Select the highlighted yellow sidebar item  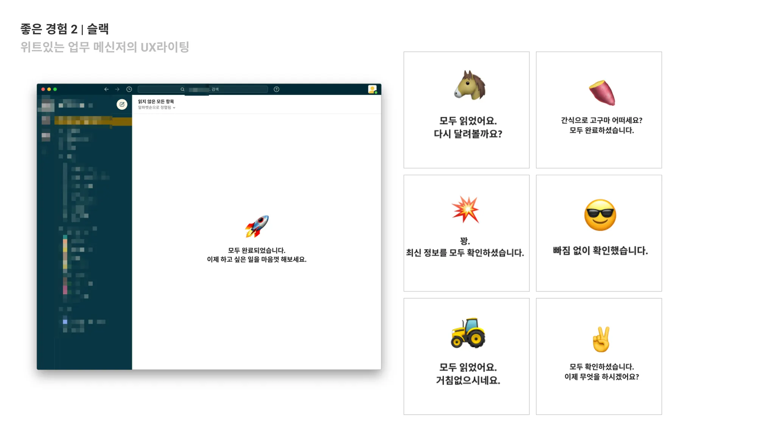click(x=93, y=121)
